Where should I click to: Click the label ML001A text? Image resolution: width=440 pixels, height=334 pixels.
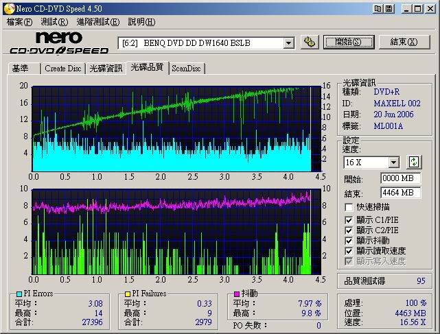388,126
